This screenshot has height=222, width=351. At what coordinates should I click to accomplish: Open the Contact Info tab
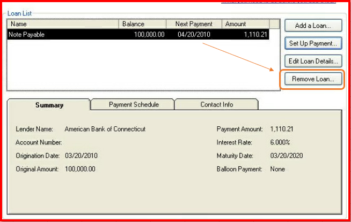tap(216, 105)
